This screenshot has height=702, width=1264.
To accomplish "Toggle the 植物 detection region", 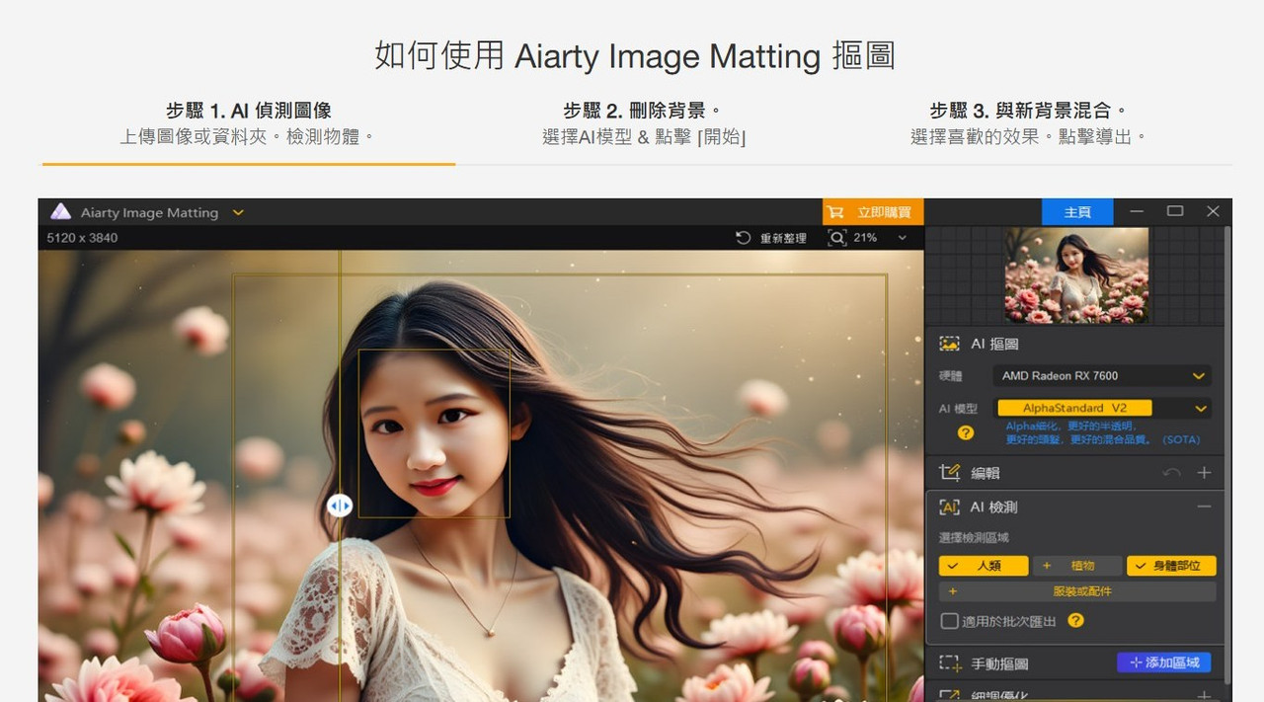I will coord(1077,566).
